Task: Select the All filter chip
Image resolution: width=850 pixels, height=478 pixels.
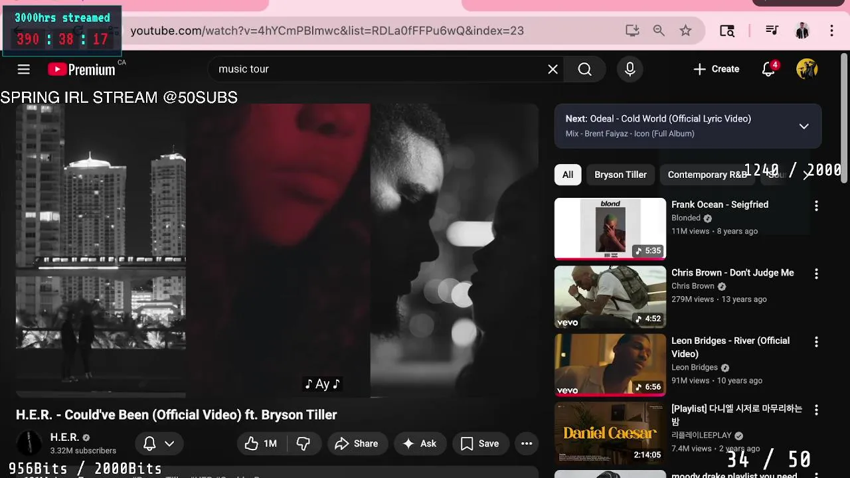Action: tap(568, 175)
